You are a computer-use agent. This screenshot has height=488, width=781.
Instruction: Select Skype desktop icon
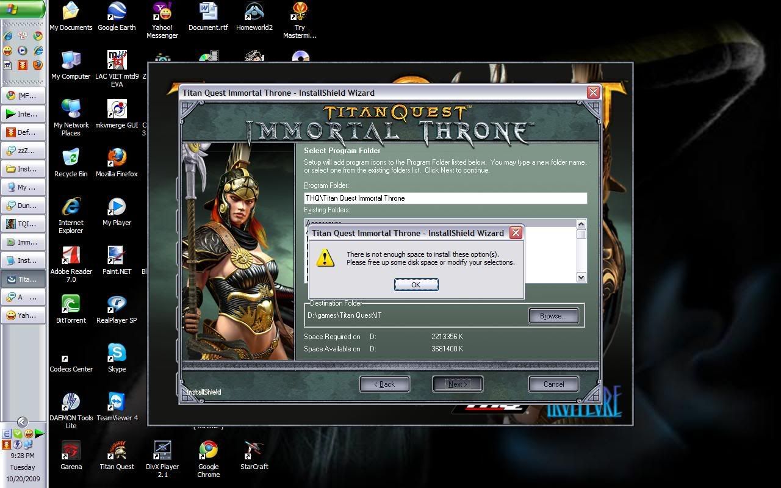point(117,358)
